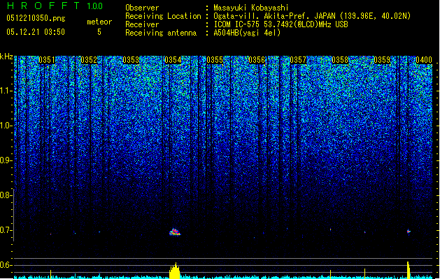The height and width of the screenshot is (279, 440).
Task: Click the 0355 time marker
Action: 215,60
